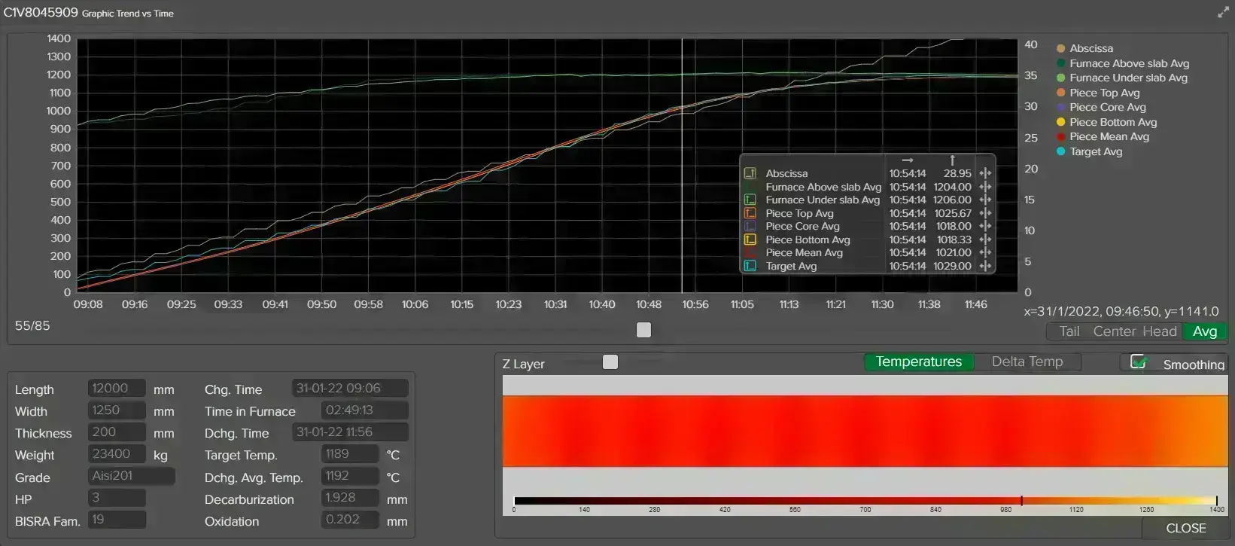The image size is (1235, 546).
Task: Toggle Furnace Above slab Avg series in legend
Action: click(x=1123, y=63)
